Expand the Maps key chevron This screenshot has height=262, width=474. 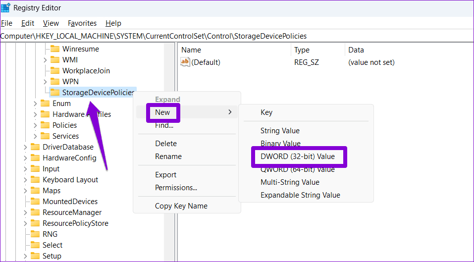click(26, 190)
